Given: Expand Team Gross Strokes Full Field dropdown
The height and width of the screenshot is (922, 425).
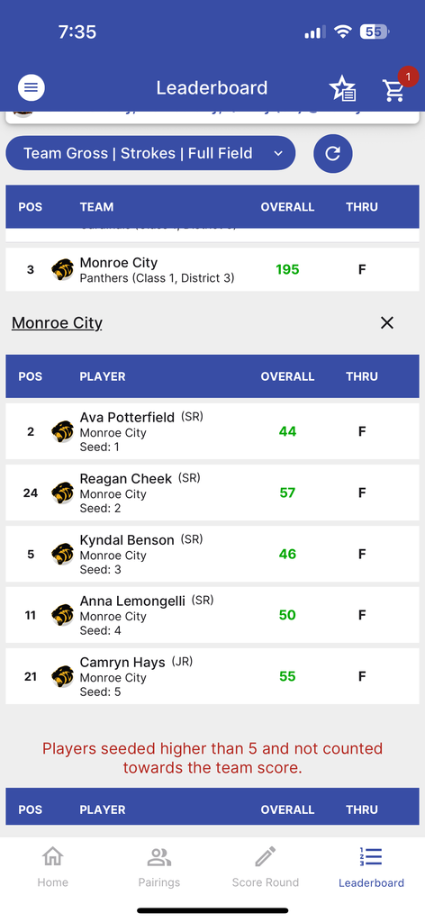Looking at the screenshot, I should coord(150,153).
